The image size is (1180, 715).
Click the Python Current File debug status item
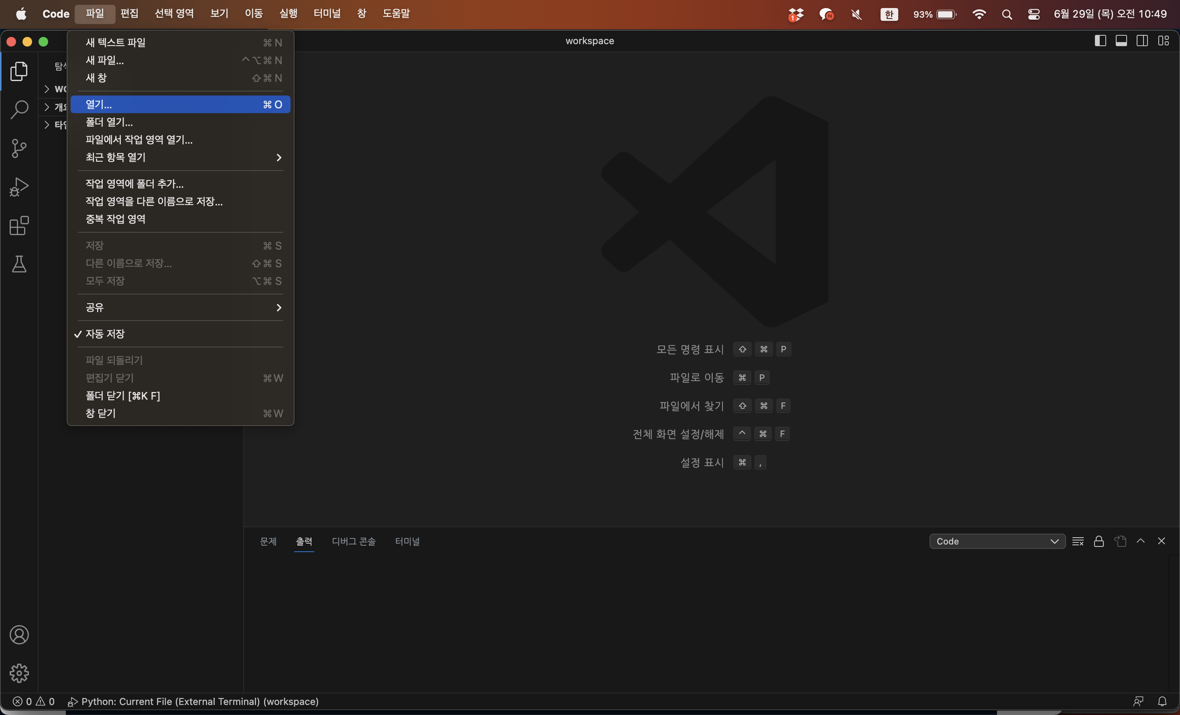[x=193, y=701]
